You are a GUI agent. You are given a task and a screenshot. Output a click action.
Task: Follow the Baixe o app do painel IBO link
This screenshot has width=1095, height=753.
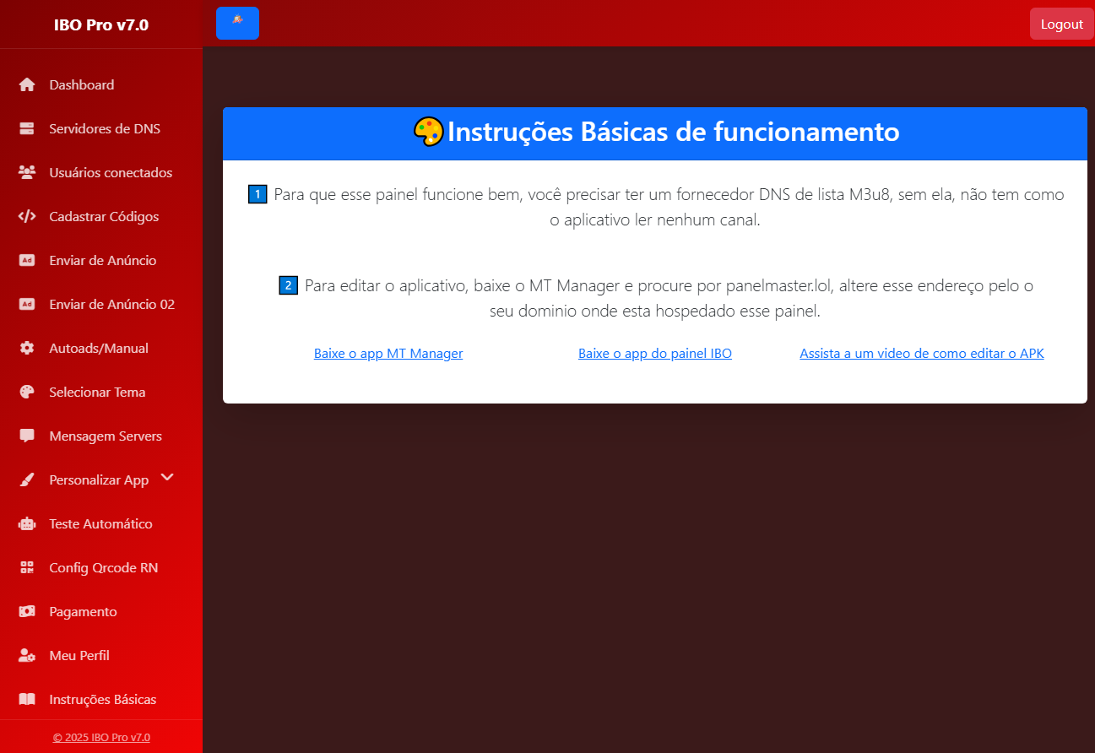[x=654, y=354]
